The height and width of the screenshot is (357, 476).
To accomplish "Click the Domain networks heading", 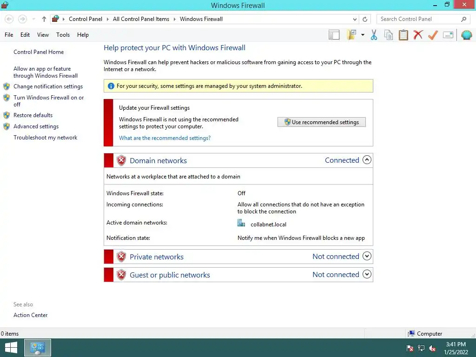I will (158, 160).
